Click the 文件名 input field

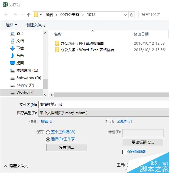(x=104, y=104)
